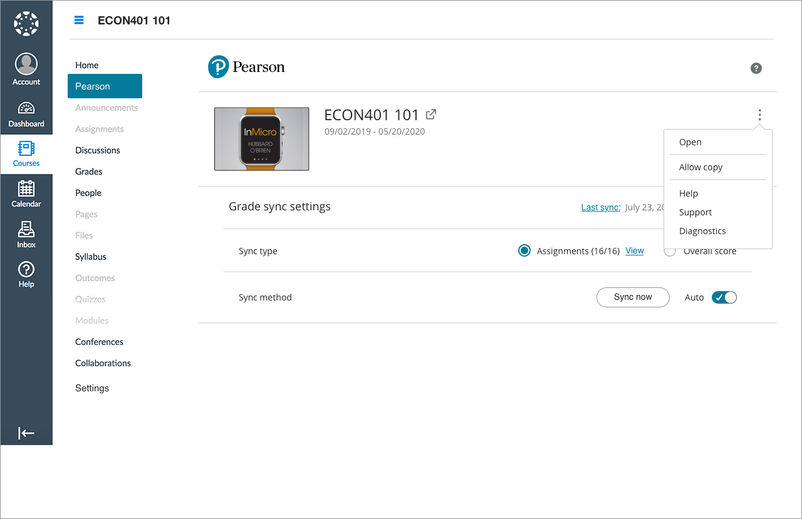Go to the Dashboard
The width and height of the screenshot is (802, 519).
26,115
